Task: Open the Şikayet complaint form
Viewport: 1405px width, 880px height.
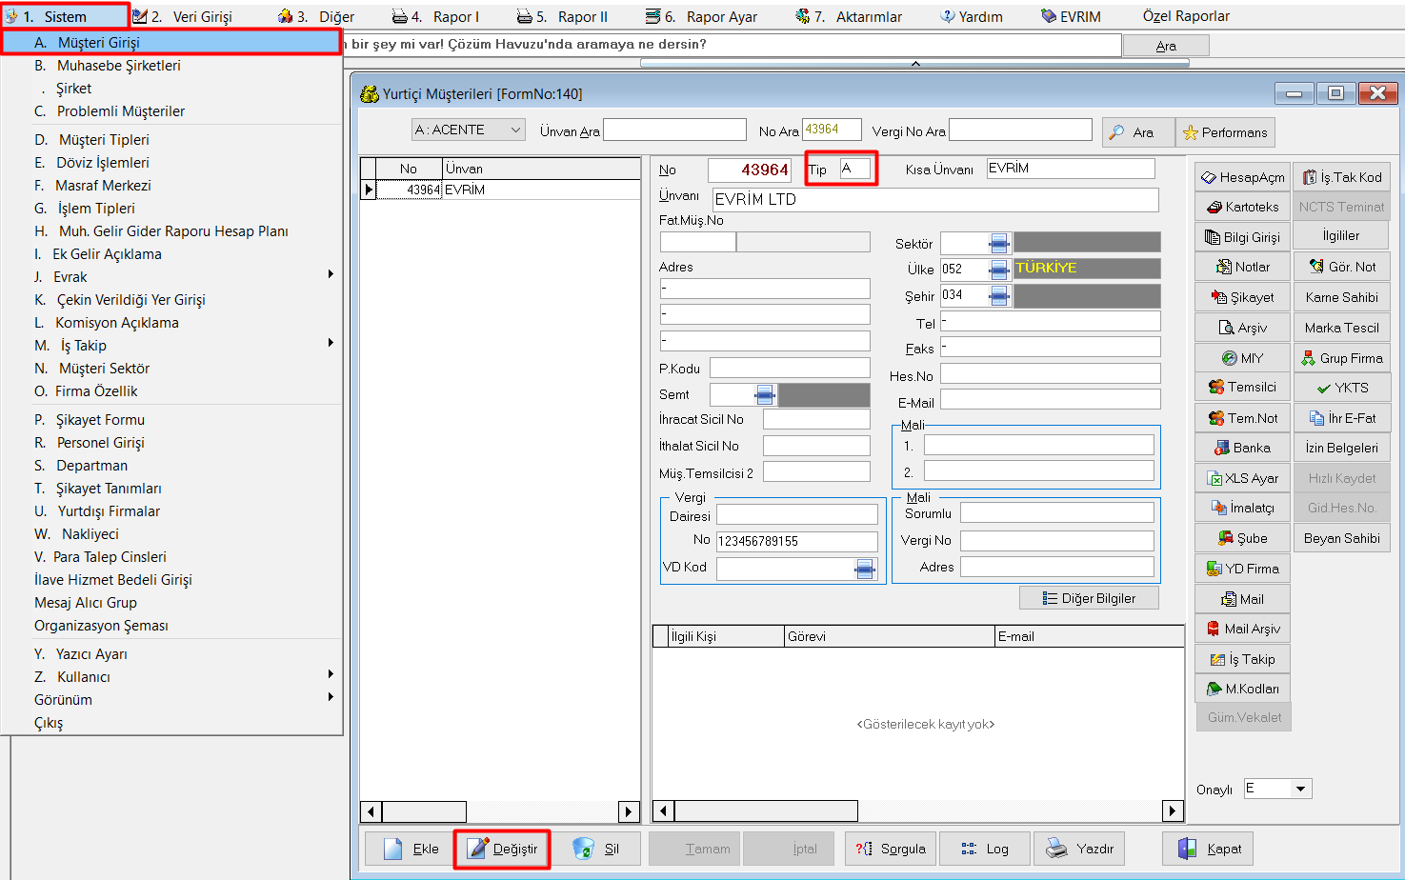Action: (1242, 297)
